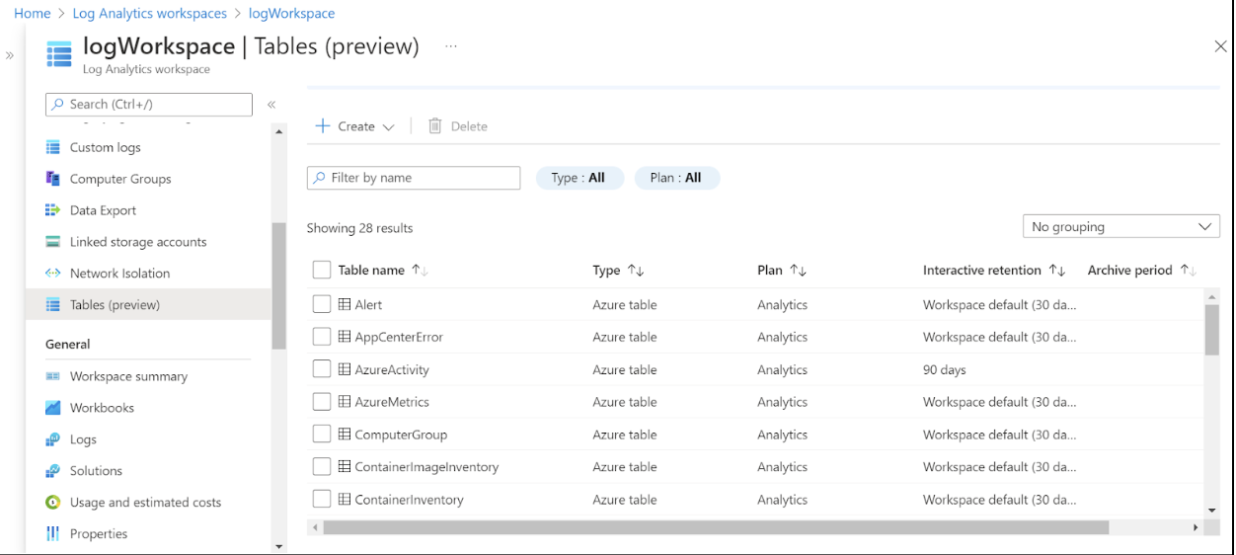Screen dimensions: 1236x555
Task: Click the trash icon for Delete
Action: pos(434,126)
